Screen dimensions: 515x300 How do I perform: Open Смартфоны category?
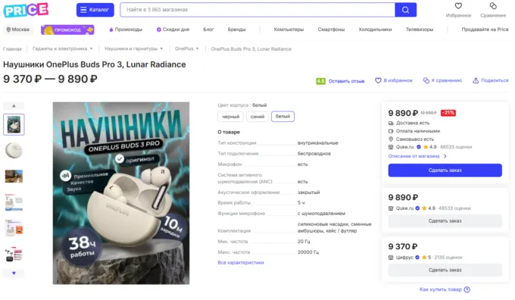tap(332, 30)
